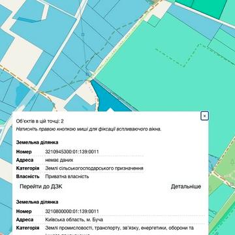This screenshot has height=235, width=235.
Task: Close the parcel info popup
Action: pos(204,116)
